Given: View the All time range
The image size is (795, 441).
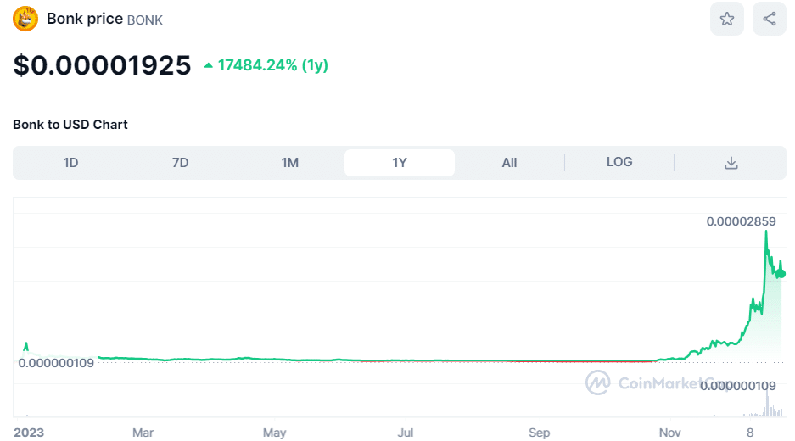Looking at the screenshot, I should [509, 163].
